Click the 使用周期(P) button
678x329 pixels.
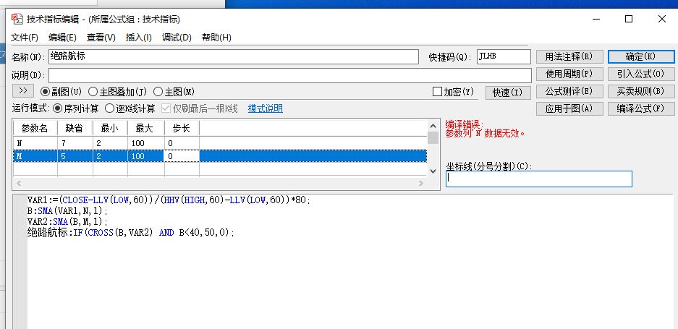[569, 74]
